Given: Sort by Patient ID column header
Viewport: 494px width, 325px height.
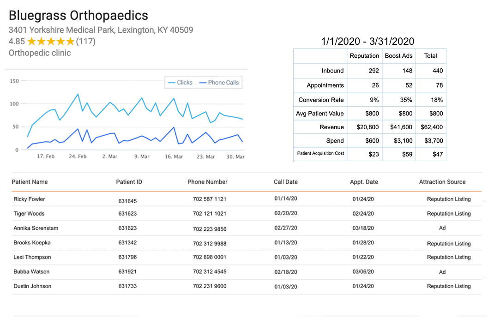Looking at the screenshot, I should click(x=129, y=182).
